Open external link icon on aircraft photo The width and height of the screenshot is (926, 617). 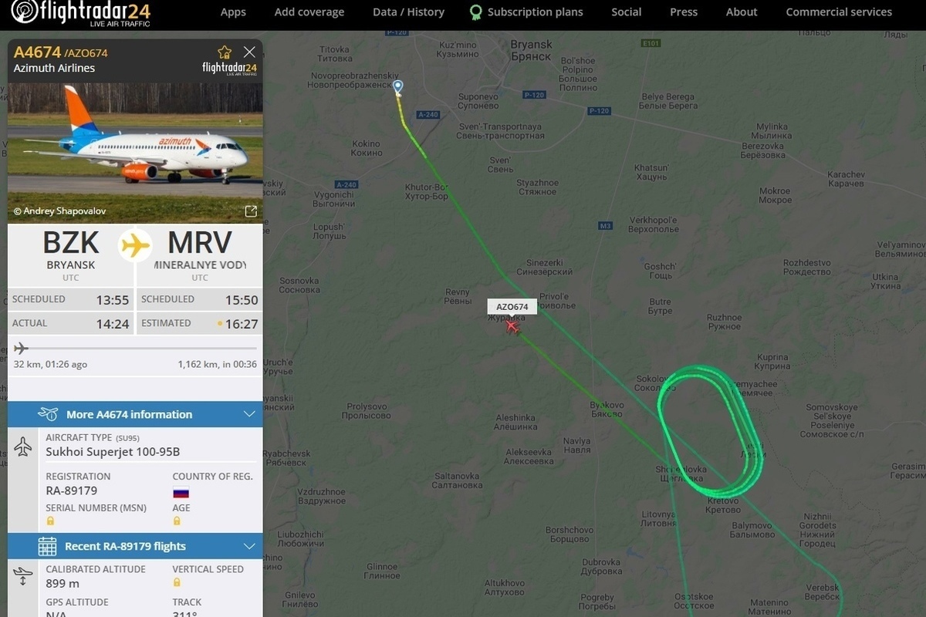pyautogui.click(x=251, y=211)
